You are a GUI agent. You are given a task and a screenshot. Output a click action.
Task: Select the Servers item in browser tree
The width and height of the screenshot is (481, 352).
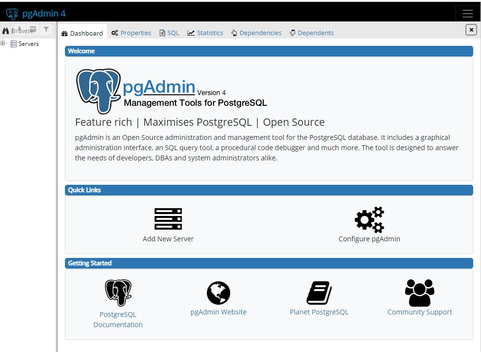(x=28, y=44)
